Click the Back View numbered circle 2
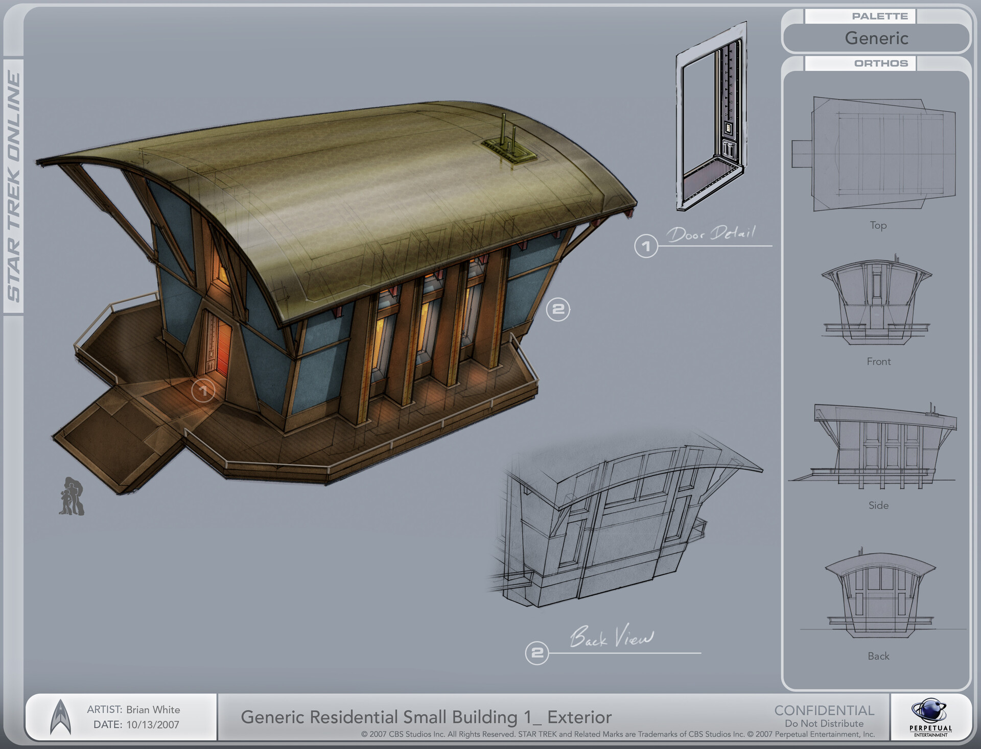The height and width of the screenshot is (749, 981). click(537, 653)
